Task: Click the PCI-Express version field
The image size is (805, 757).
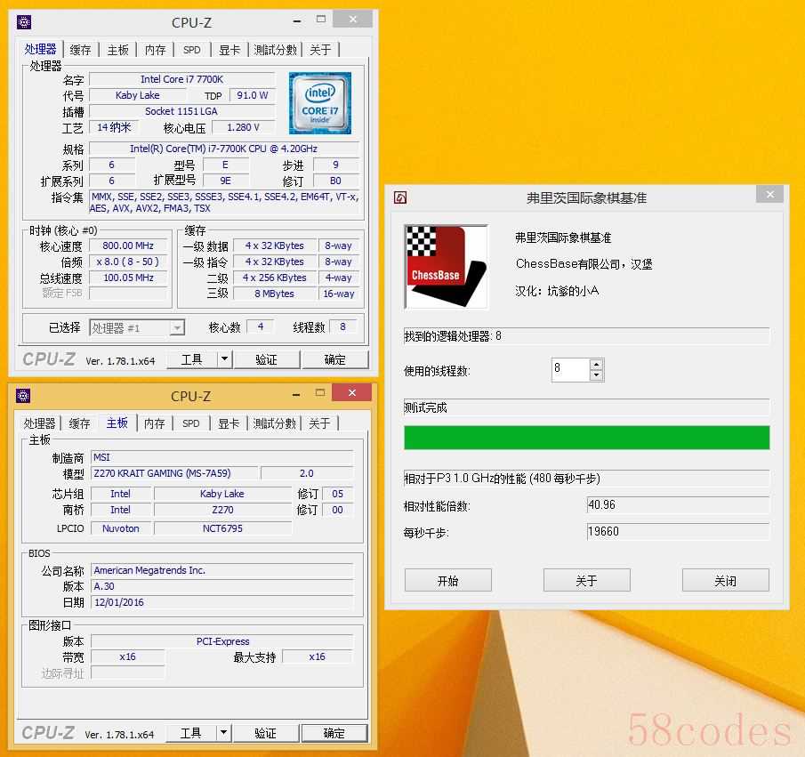Action: click(x=221, y=641)
